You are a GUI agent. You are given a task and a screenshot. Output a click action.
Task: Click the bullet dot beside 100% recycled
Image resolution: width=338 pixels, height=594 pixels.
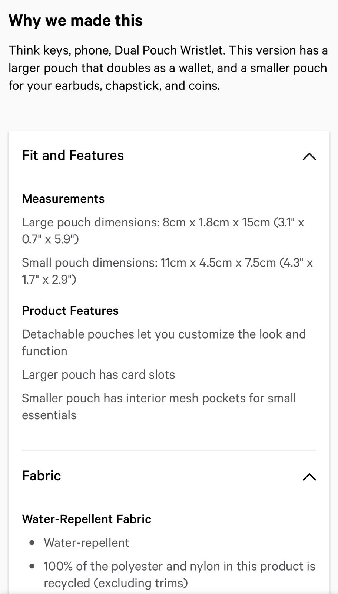32,566
